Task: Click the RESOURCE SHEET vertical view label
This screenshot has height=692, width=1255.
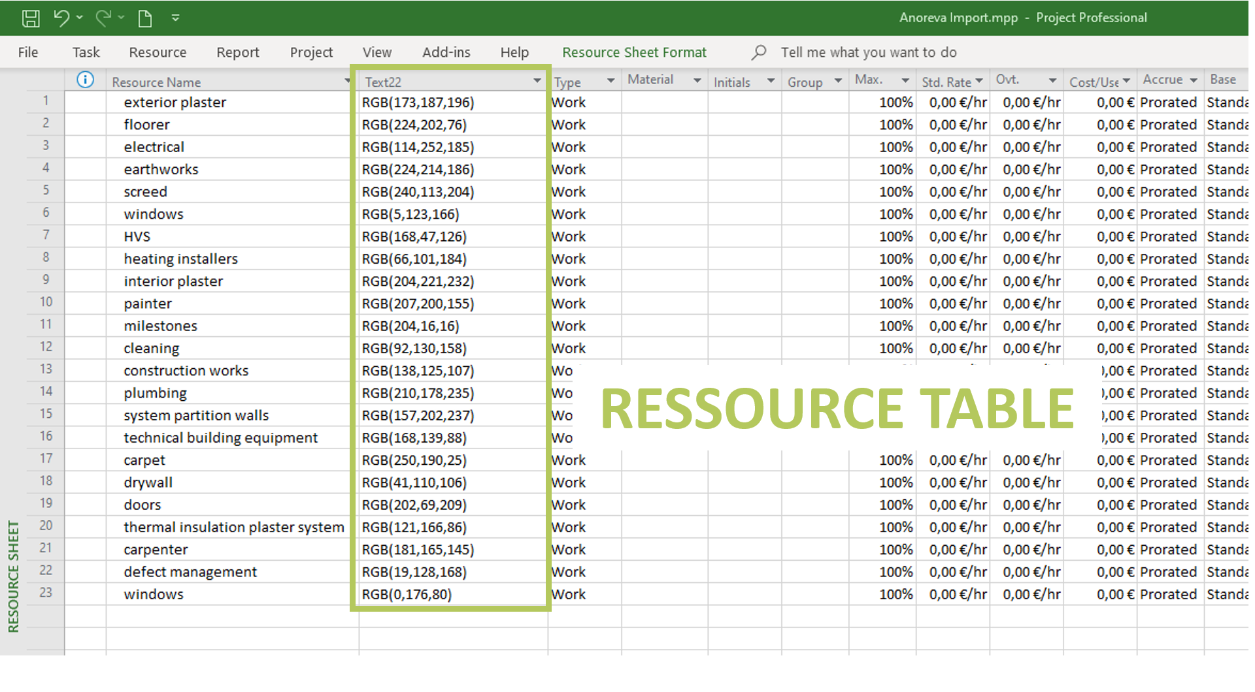Action: pyautogui.click(x=13, y=576)
